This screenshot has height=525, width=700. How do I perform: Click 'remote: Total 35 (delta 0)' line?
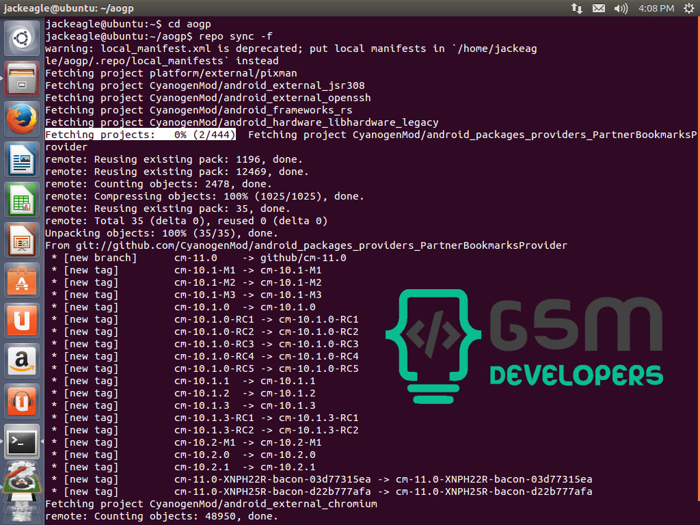[187, 221]
